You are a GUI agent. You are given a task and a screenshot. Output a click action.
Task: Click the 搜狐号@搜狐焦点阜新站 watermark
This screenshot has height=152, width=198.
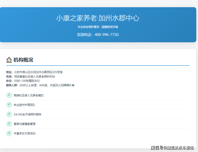[x=172, y=148]
